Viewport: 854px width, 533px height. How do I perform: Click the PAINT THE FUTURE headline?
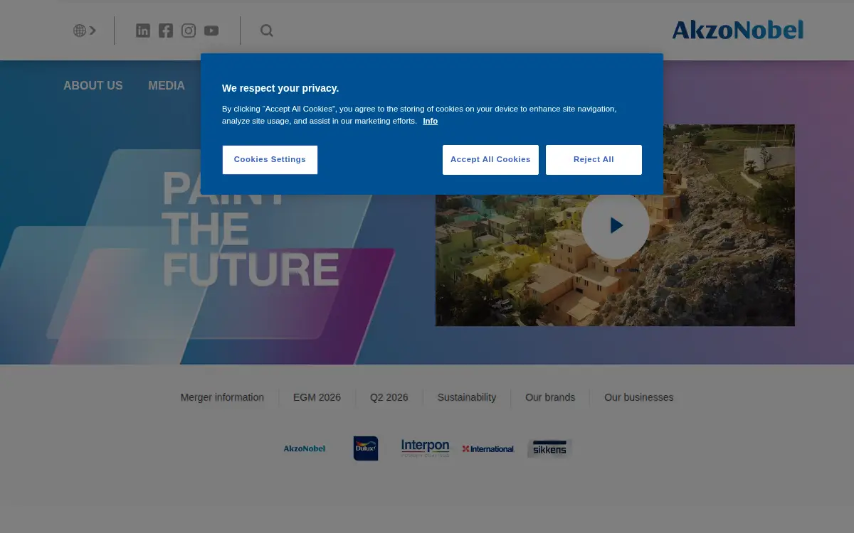(x=251, y=229)
